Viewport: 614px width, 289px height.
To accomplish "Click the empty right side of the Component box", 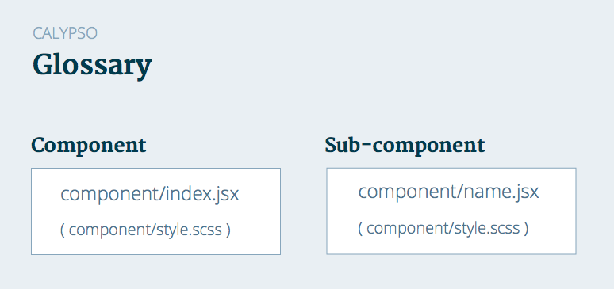I will point(259,211).
